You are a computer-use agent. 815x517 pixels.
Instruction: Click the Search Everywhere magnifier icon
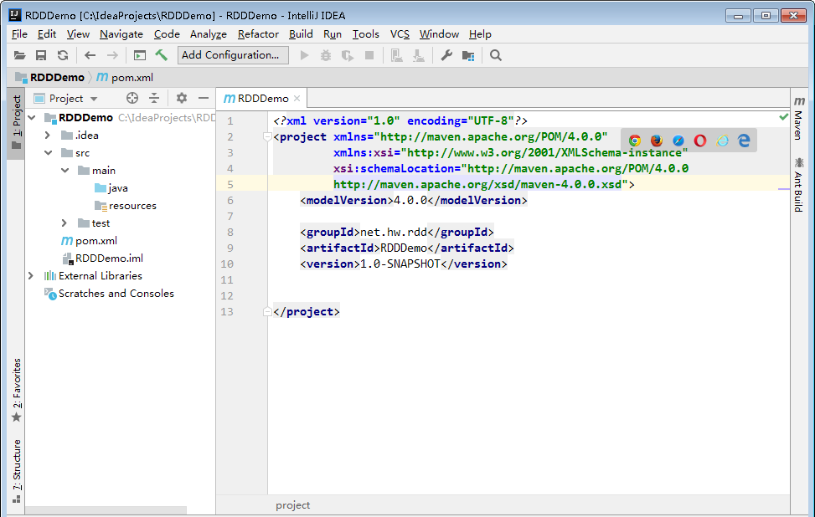[x=496, y=55]
